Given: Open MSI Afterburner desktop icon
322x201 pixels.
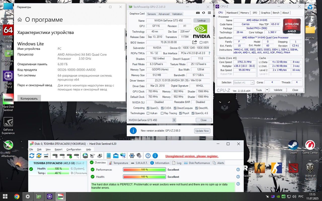Looking at the screenshot, I should click(x=8, y=149).
